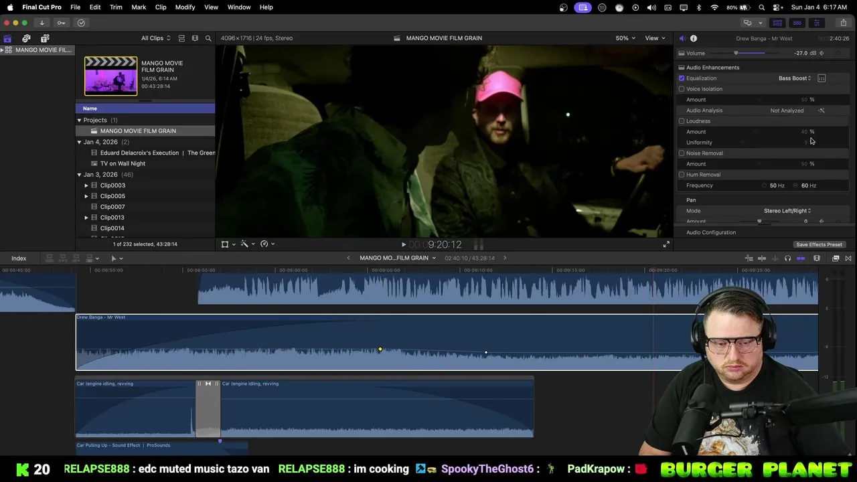Screen dimensions: 857x482
Task: Open the Bass Boost equalization preset dropdown
Action: click(x=795, y=78)
